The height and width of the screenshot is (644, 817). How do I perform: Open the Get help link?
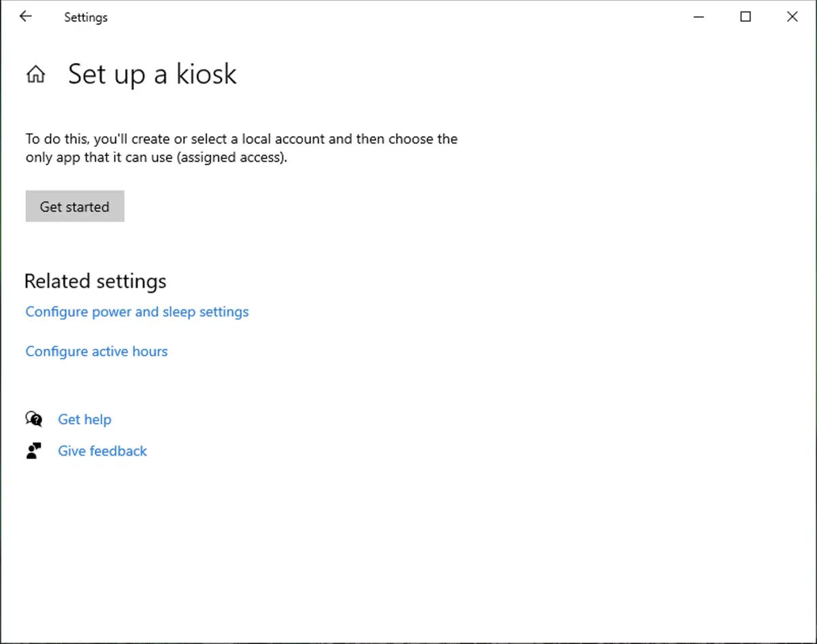click(84, 420)
